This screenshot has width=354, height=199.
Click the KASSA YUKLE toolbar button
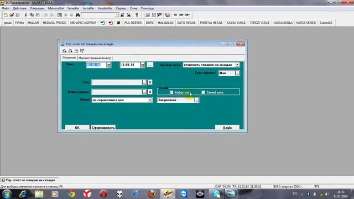[236, 23]
